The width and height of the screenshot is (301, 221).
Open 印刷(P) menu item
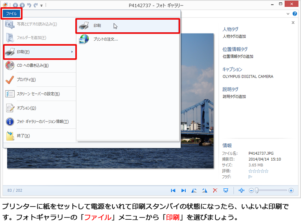click(40, 52)
